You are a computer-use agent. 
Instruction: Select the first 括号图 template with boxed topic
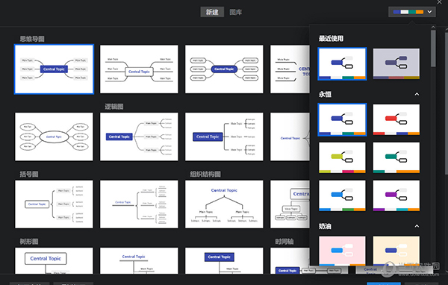[x=54, y=204]
